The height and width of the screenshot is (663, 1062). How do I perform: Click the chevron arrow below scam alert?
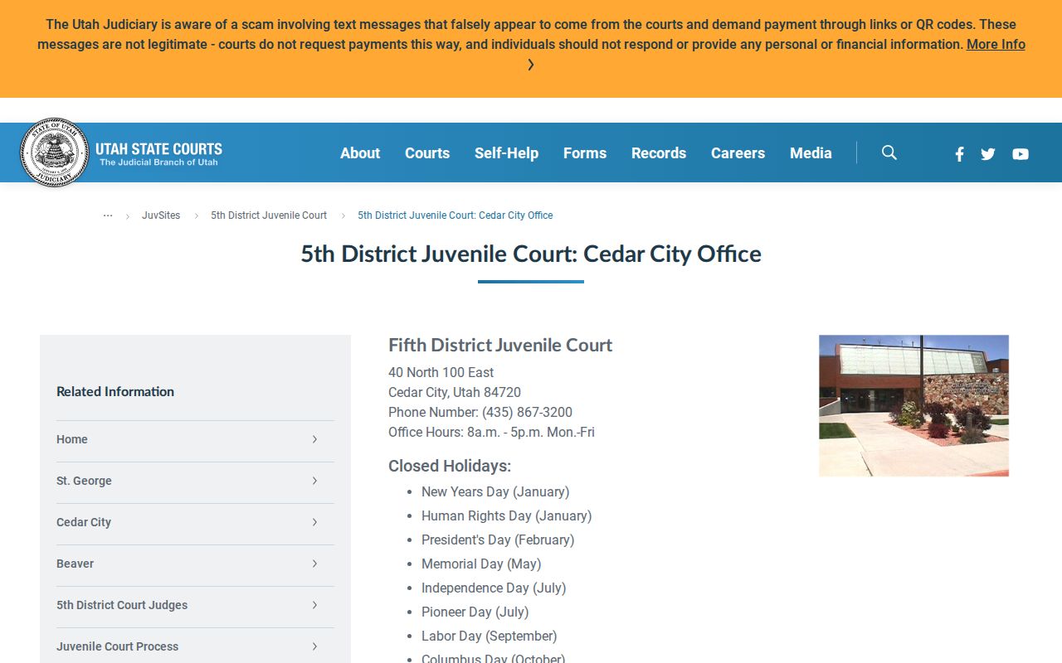(x=531, y=65)
